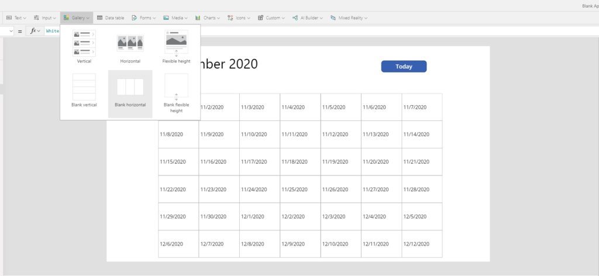Select the 11/23/2020 calendar cell
This screenshot has width=599, height=276.
click(219, 189)
